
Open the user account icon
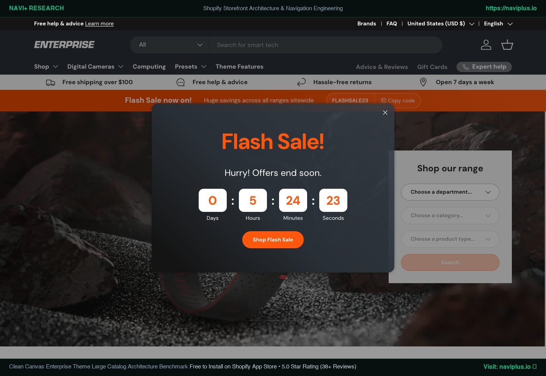coord(486,45)
